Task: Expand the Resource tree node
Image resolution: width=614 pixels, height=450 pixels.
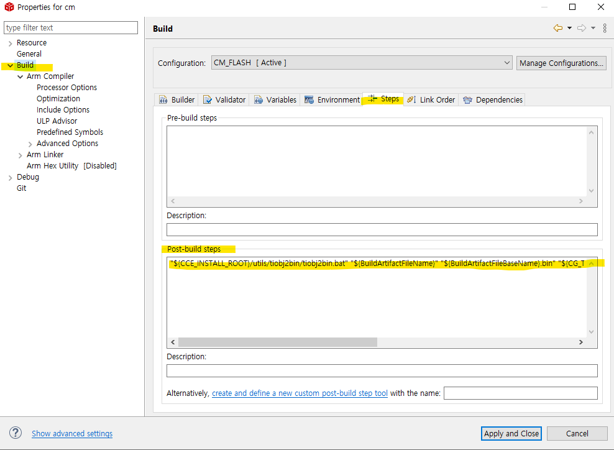Action: click(x=10, y=44)
